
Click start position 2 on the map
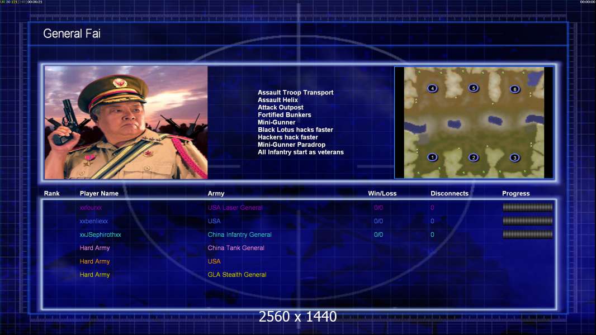[473, 157]
